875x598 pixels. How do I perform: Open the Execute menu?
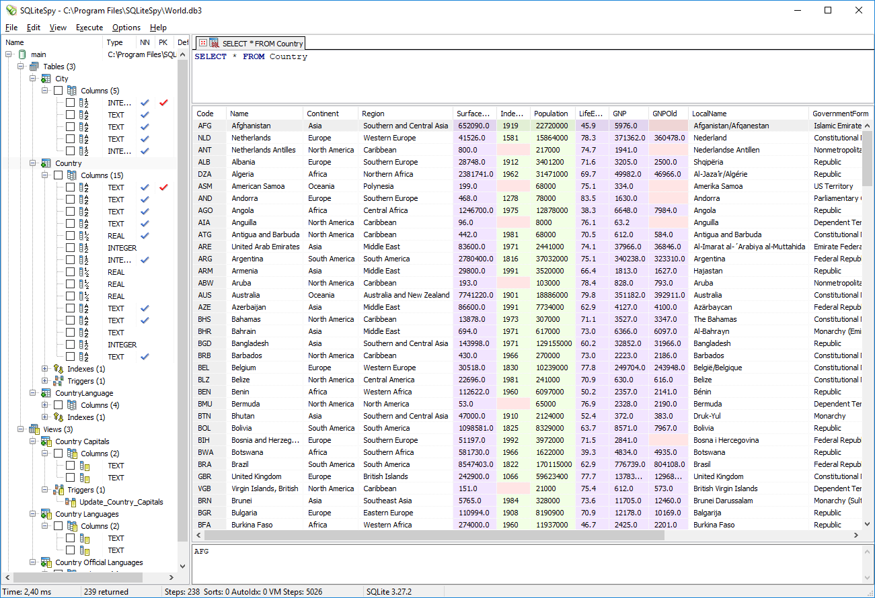click(x=89, y=28)
